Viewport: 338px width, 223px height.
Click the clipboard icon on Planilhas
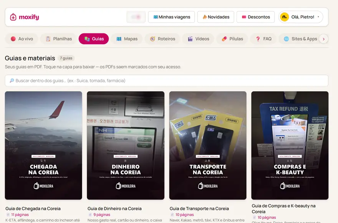48,39
